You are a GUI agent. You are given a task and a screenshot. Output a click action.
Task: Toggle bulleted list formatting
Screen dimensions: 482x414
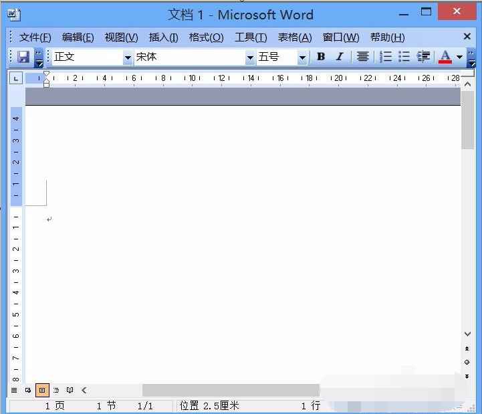(x=404, y=57)
